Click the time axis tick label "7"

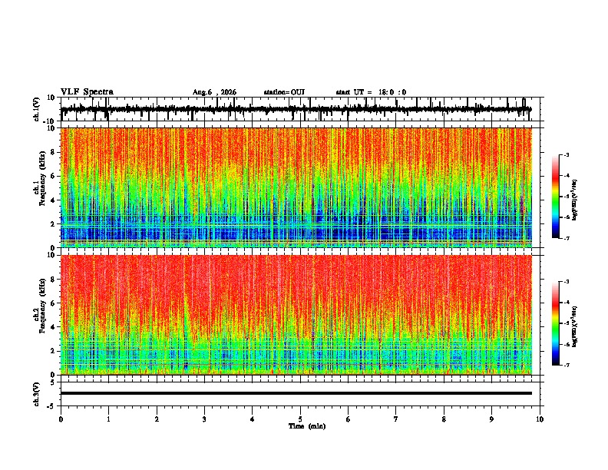(x=396, y=419)
